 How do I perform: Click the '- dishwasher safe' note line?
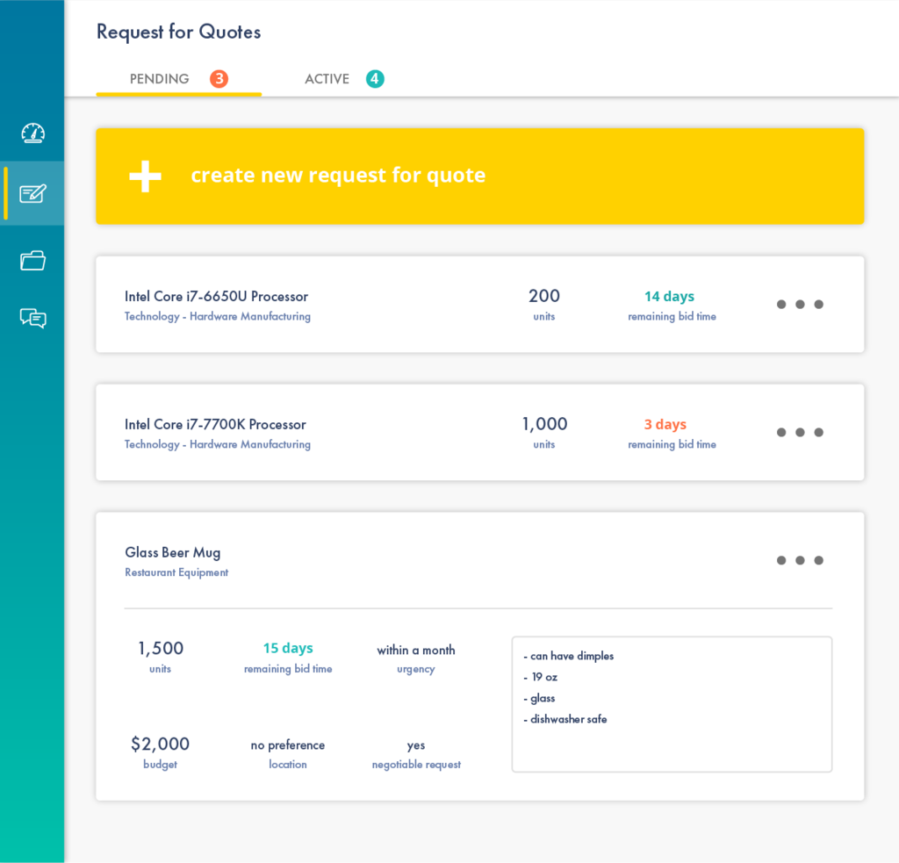pyautogui.click(x=565, y=719)
